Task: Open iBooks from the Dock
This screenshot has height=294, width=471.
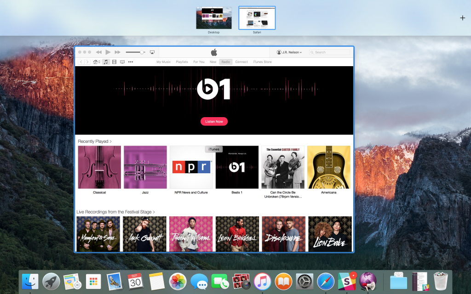Action: coord(283,282)
